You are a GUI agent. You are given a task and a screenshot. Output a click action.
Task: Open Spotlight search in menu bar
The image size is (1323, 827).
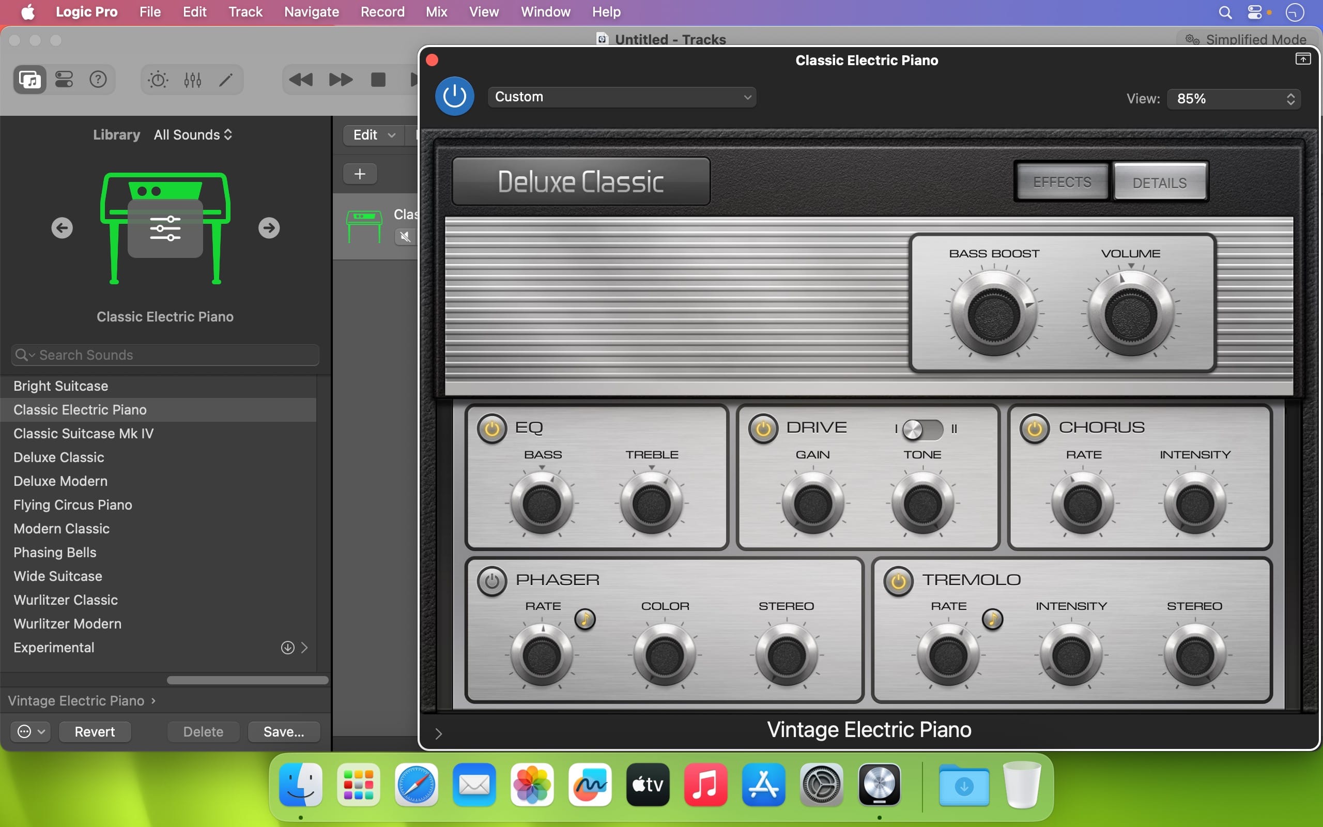(1225, 12)
